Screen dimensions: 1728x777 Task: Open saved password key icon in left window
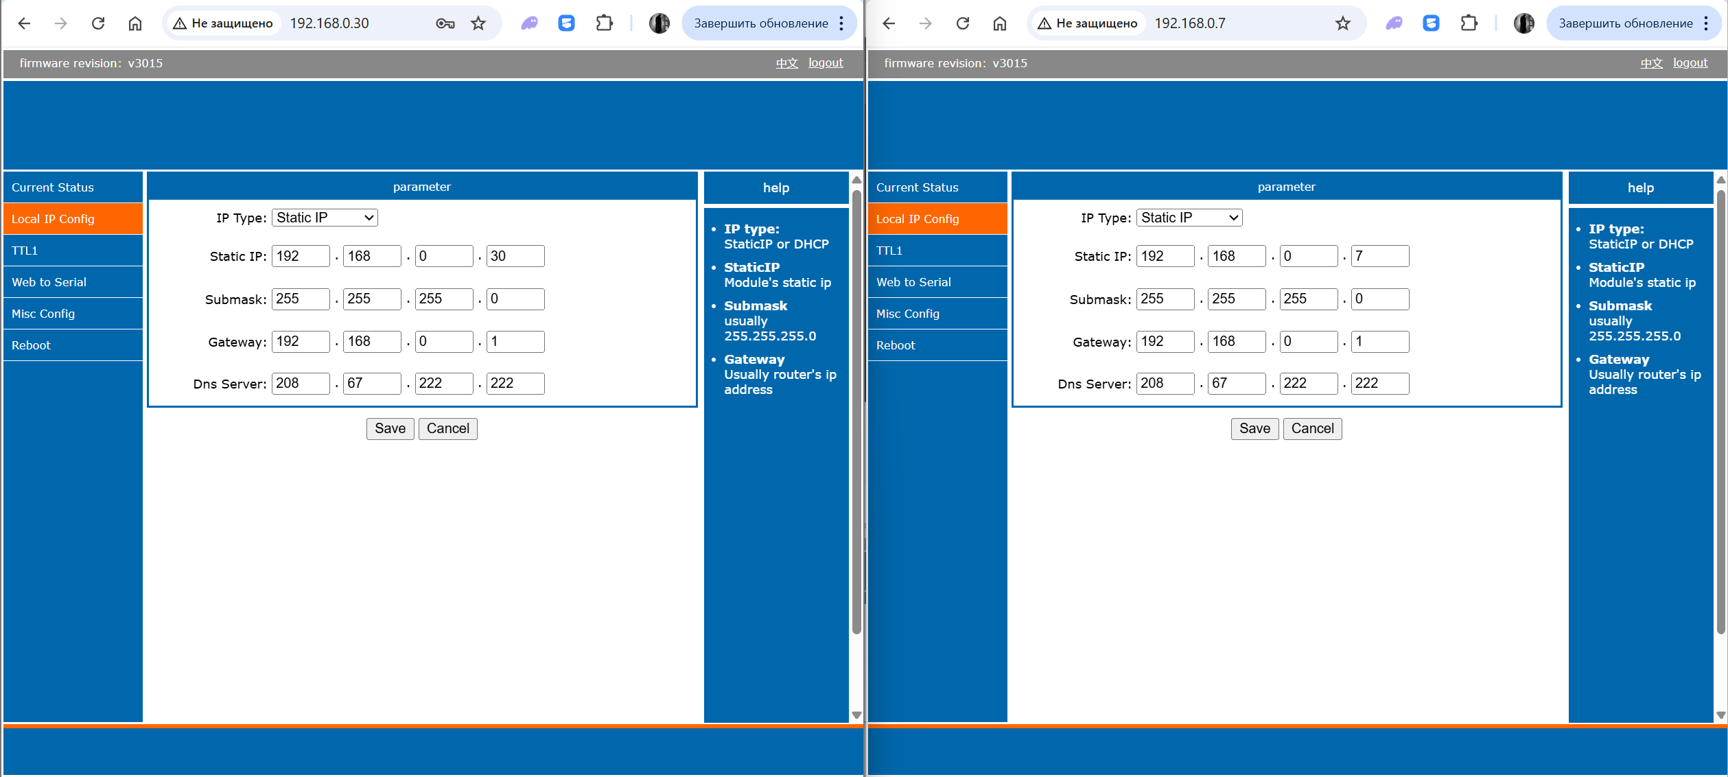(445, 23)
